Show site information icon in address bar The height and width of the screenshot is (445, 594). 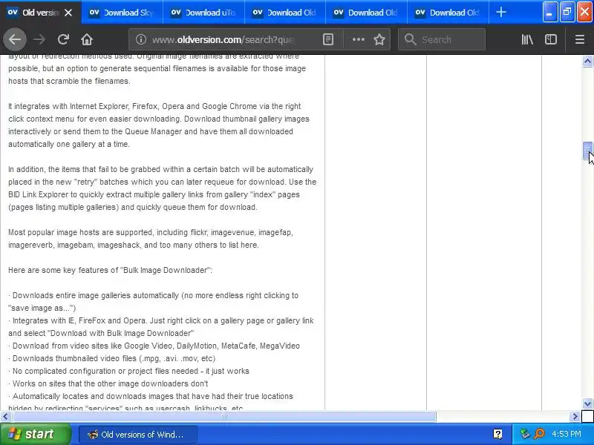point(141,39)
